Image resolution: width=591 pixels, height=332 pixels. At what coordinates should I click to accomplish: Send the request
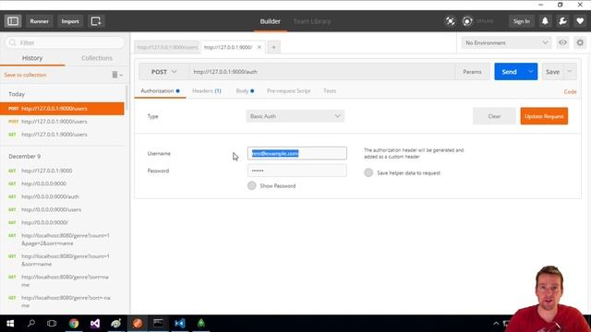tap(509, 72)
